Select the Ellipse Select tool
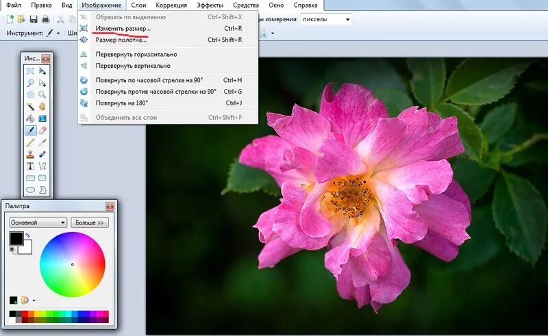The width and height of the screenshot is (548, 336). (x=30, y=94)
